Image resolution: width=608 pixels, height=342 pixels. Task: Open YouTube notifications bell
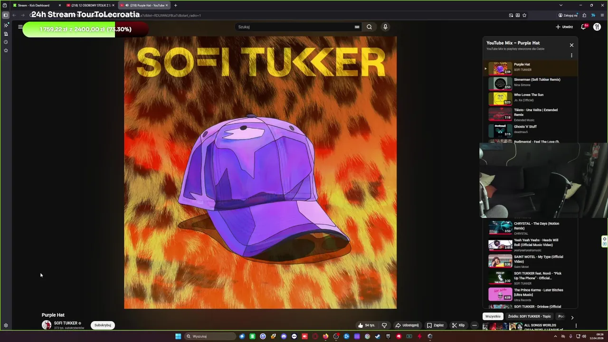point(584,27)
